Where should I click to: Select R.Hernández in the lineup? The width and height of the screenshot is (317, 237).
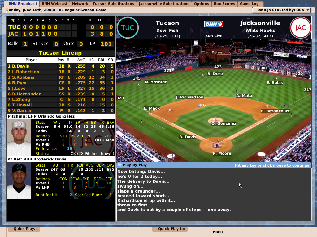[61, 94]
